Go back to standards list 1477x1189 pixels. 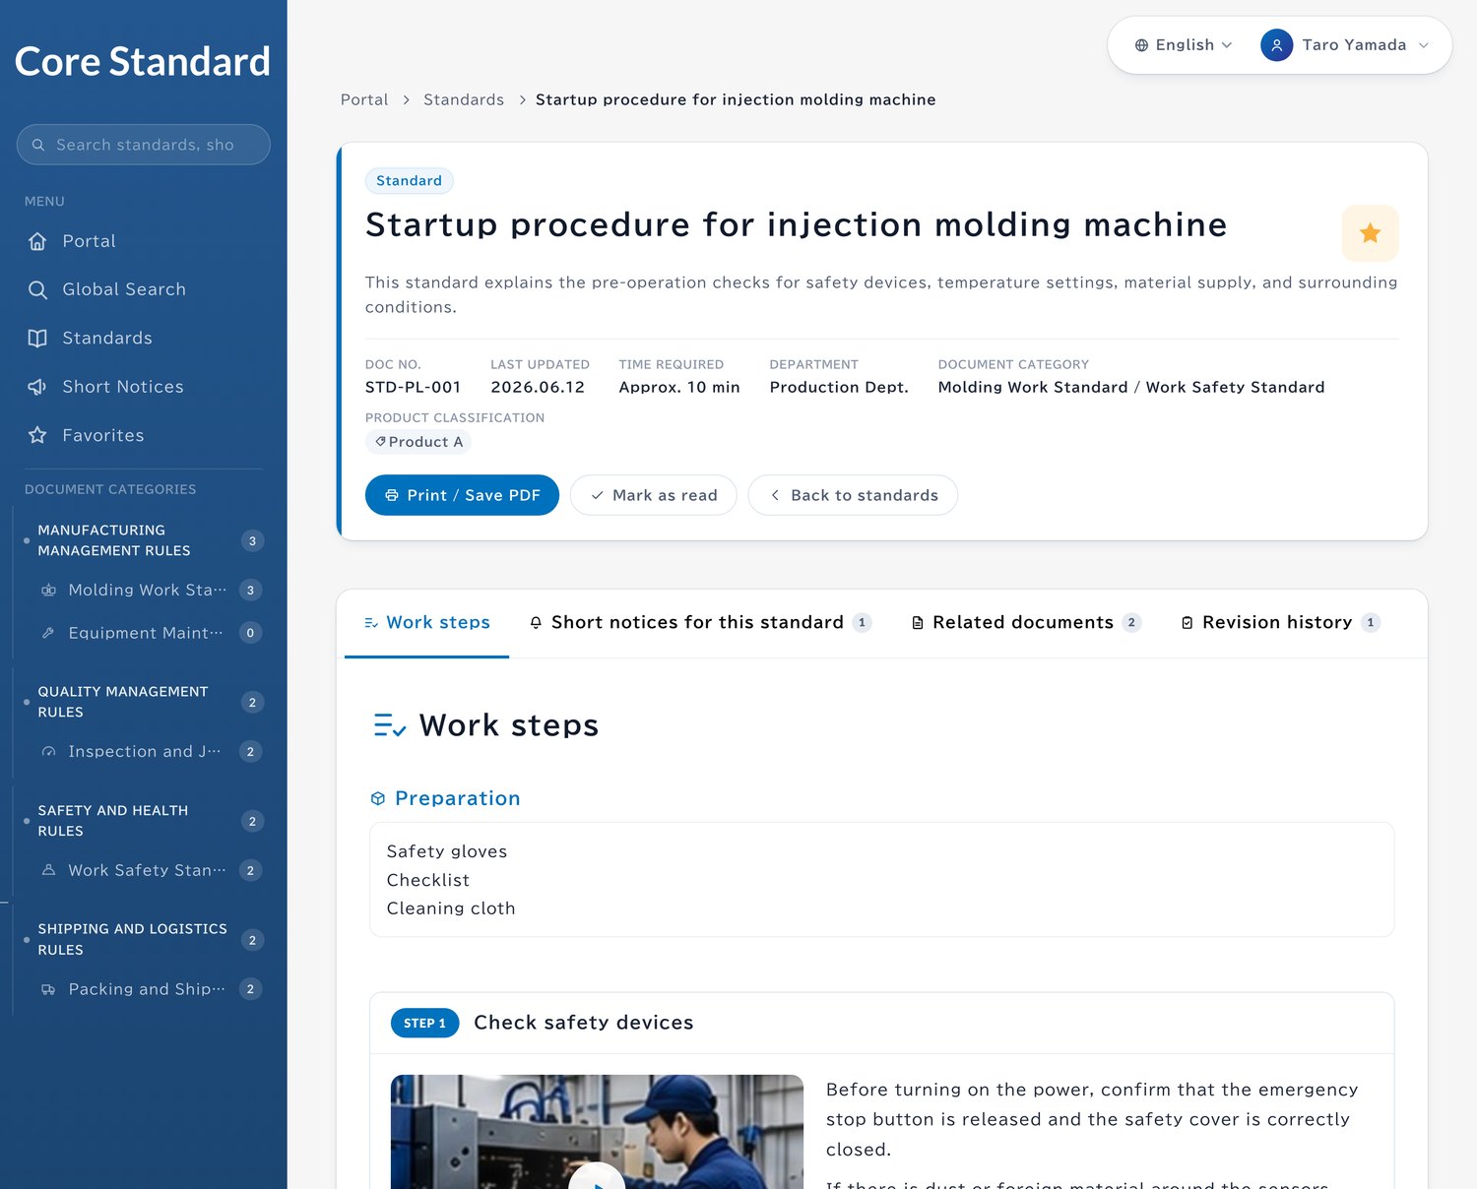(853, 495)
